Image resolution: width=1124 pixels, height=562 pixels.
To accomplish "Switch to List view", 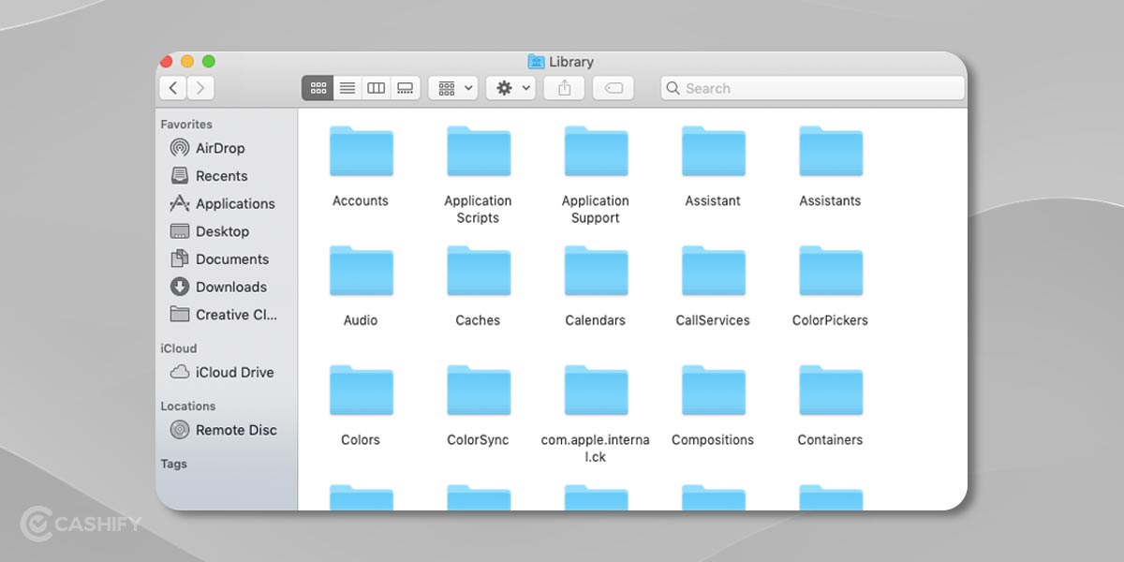I will point(347,87).
